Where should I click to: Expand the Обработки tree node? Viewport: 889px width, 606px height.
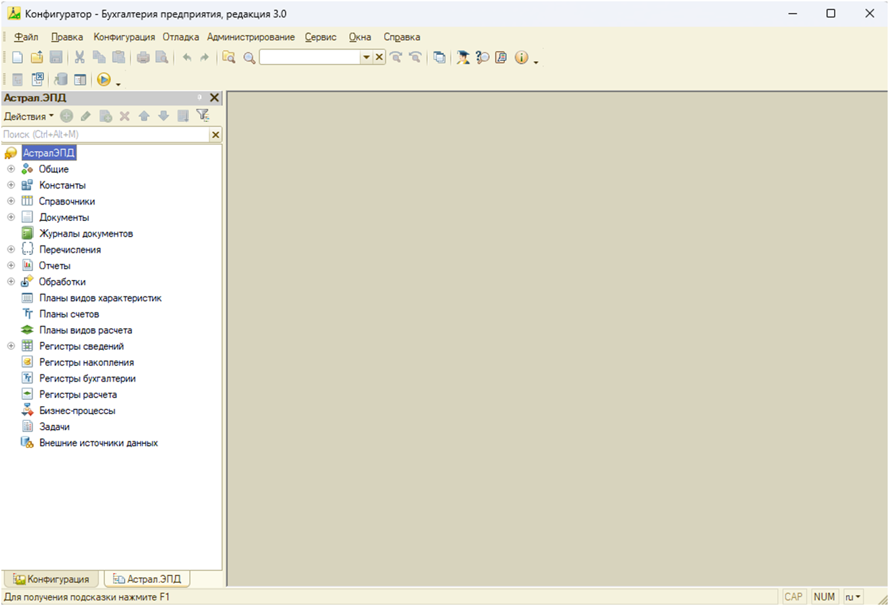point(11,282)
